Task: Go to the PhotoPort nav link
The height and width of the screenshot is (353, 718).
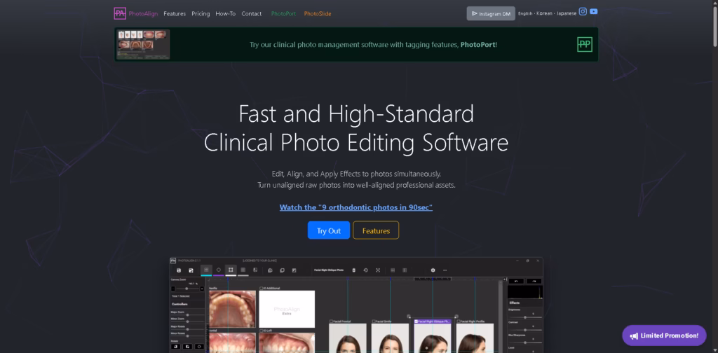Action: (283, 14)
